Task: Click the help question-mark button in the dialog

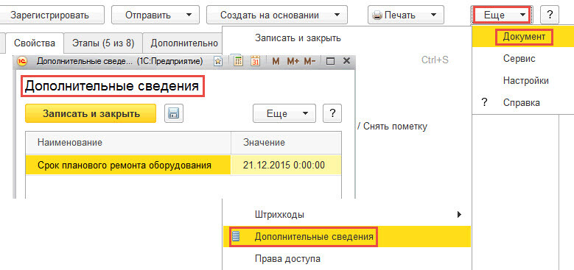Action: click(332, 113)
